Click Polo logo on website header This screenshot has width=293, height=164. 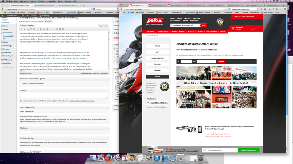tap(155, 21)
